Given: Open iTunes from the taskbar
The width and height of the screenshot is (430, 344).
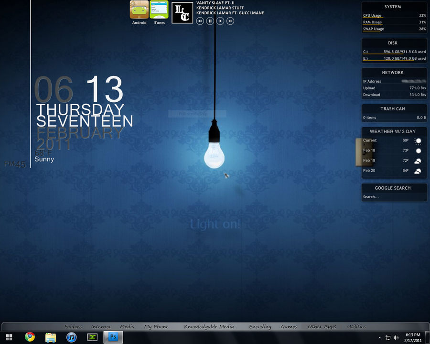Looking at the screenshot, I should coord(71,337).
